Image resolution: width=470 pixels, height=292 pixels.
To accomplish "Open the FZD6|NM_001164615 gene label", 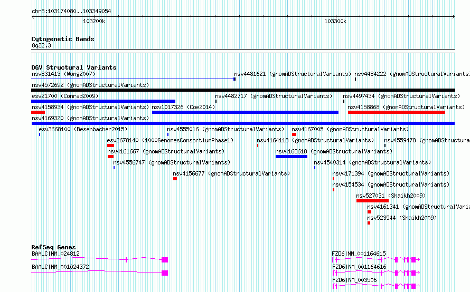I will coord(359,254).
